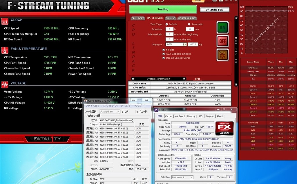Click the Fan & Temperature thermometer icon
The image size is (297, 184).
[x=5, y=50]
